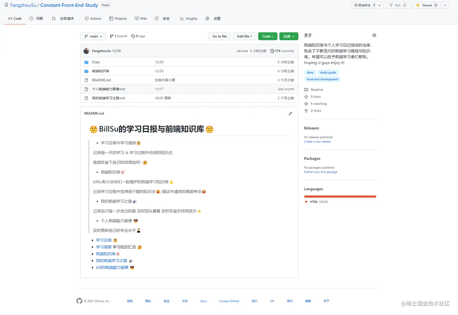Switch to the Actions tab
458x315 pixels.
pos(93,18)
